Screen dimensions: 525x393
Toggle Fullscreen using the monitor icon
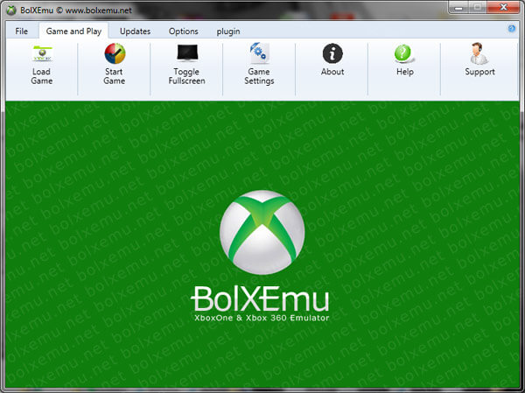pyautogui.click(x=187, y=53)
